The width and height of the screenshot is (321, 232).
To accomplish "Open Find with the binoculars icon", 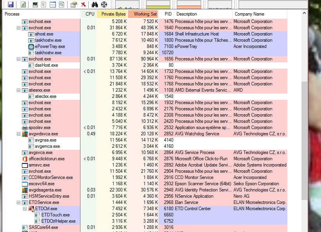I will [x=95, y=5].
